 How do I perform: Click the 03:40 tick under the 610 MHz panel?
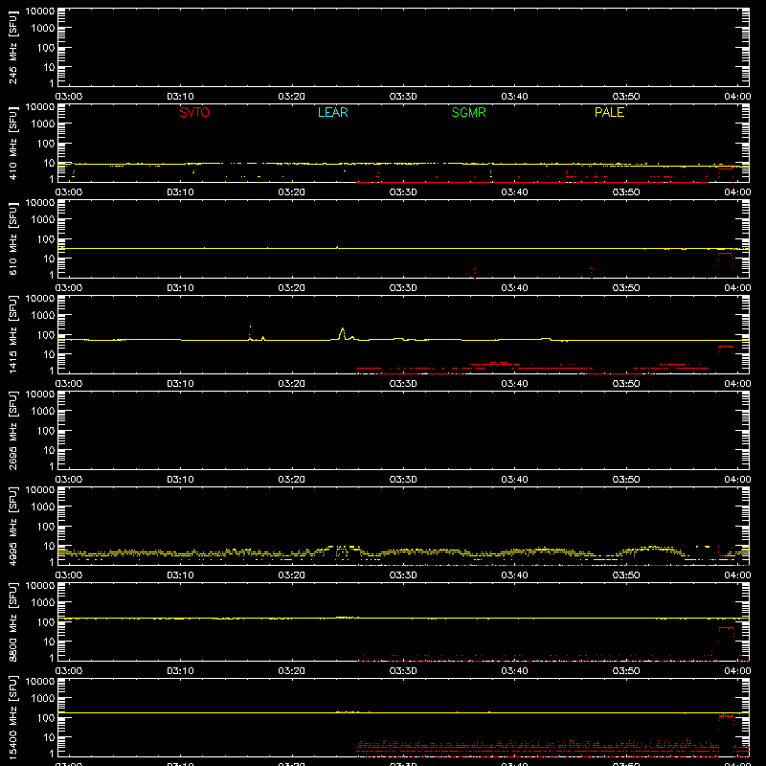click(514, 288)
